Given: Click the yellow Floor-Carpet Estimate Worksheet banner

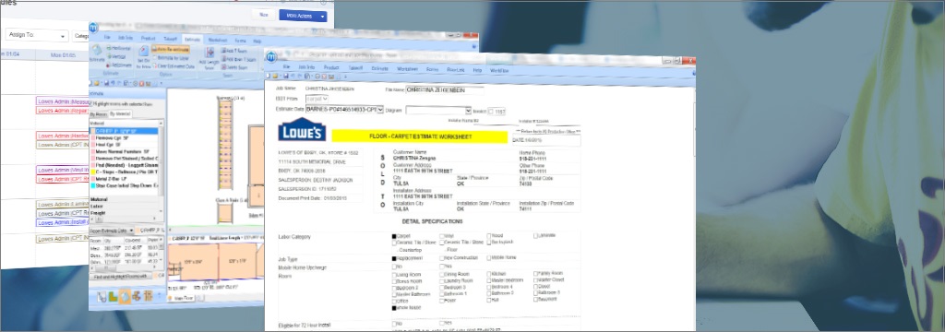Looking at the screenshot, I should [x=420, y=136].
